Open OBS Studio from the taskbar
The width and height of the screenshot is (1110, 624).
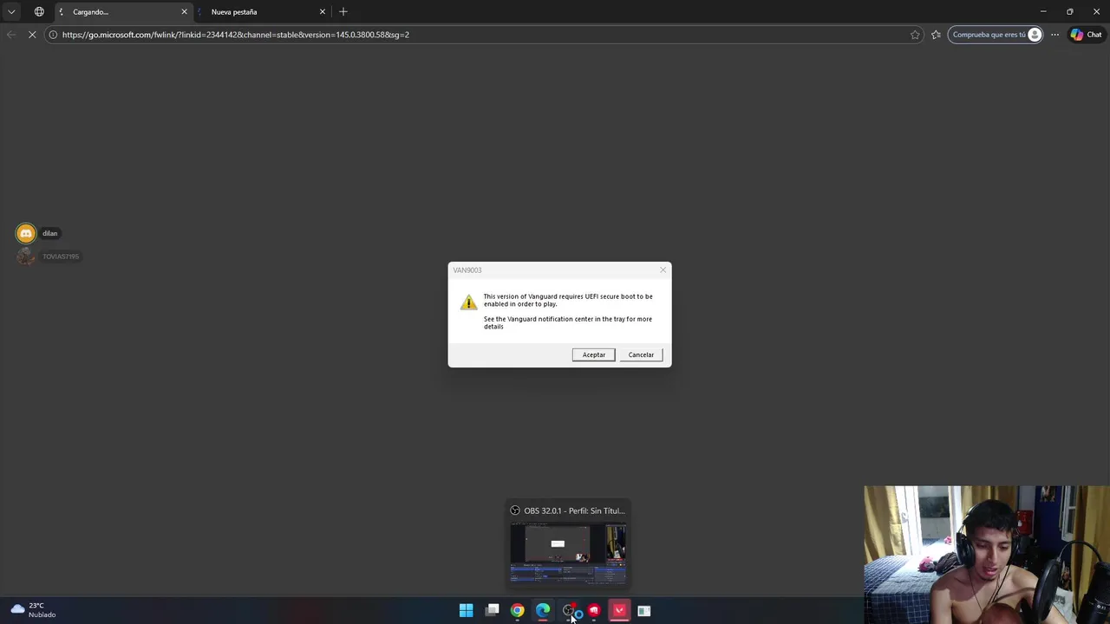(568, 610)
